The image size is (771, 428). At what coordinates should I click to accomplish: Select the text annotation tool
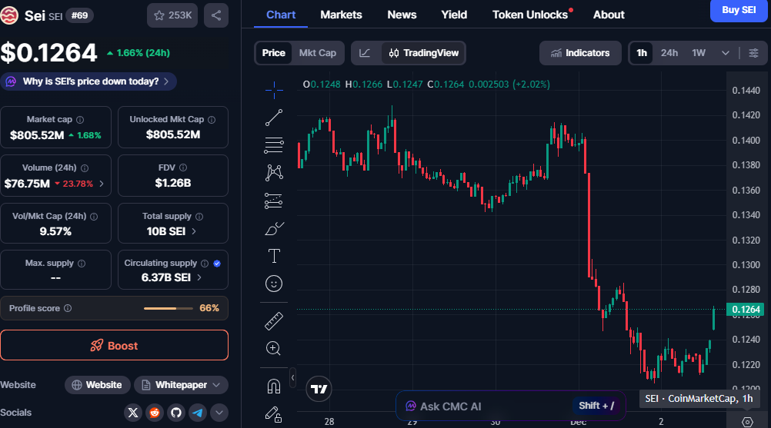click(274, 256)
